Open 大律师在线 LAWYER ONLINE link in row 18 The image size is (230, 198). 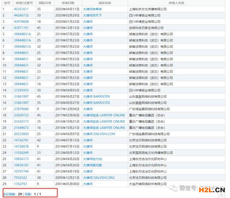[x=104, y=115]
